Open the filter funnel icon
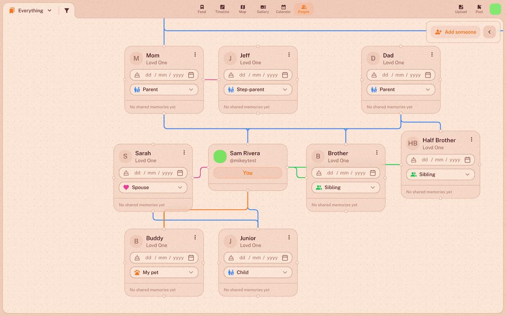Viewport: 506px width, 316px height. coord(67,11)
